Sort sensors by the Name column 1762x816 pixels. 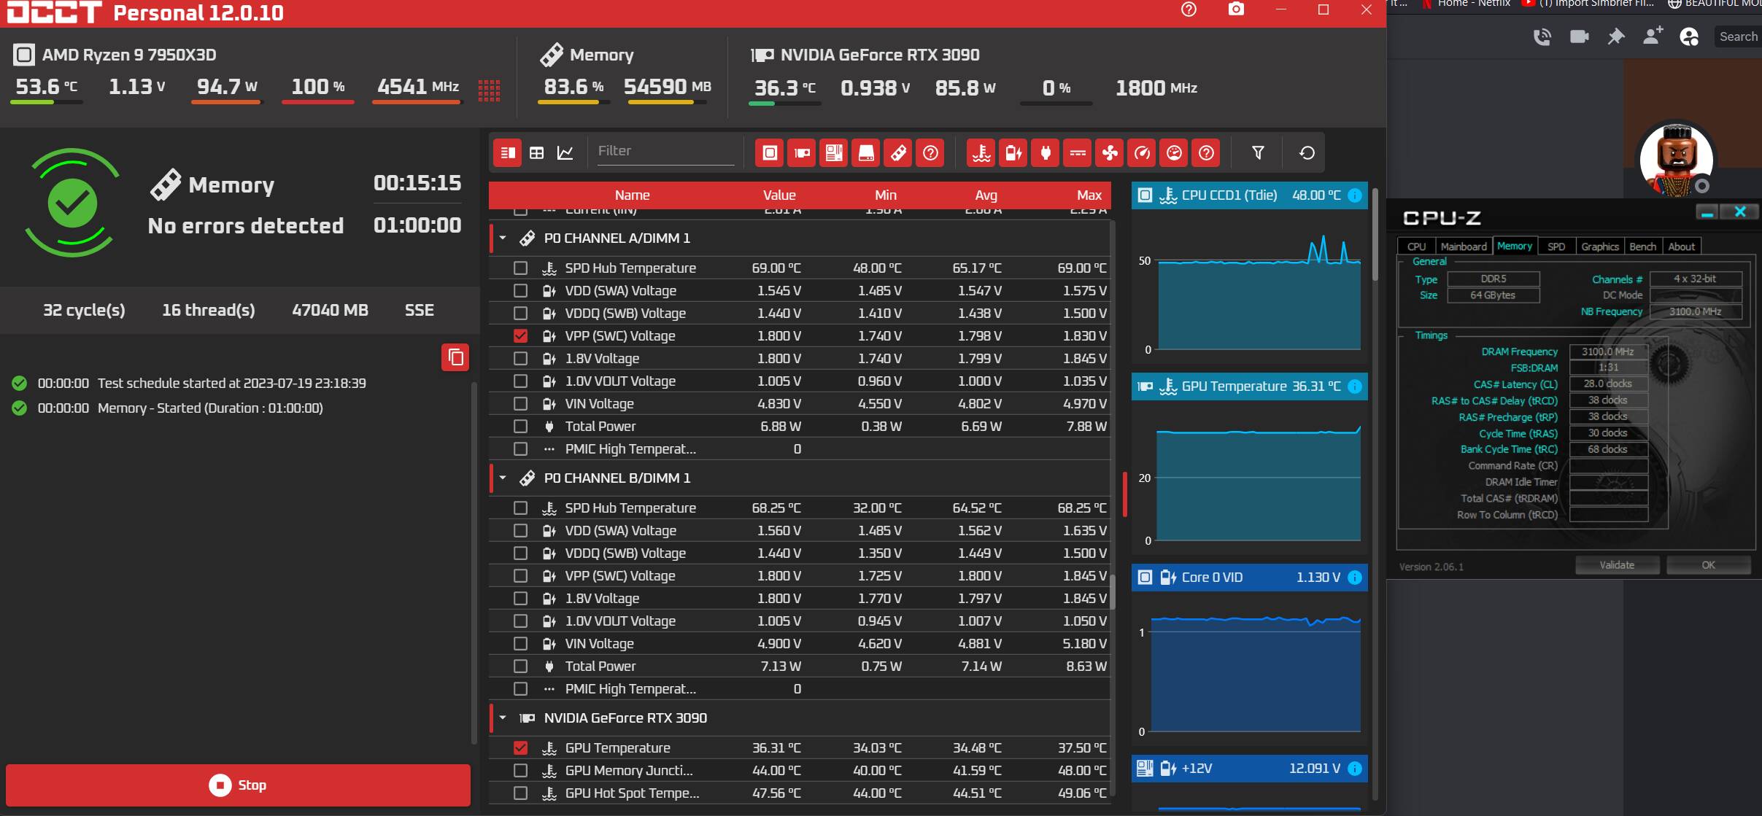click(632, 195)
